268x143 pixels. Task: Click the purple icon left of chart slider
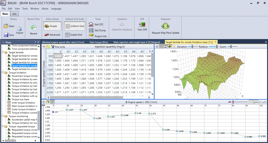pos(230,102)
